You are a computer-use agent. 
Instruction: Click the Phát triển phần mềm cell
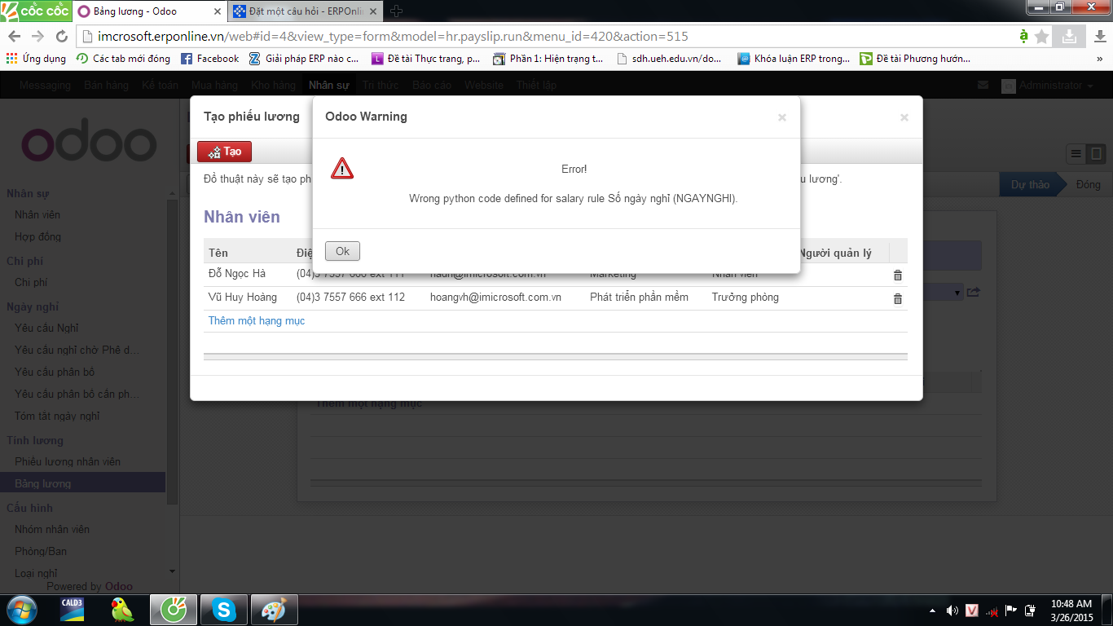click(x=639, y=298)
